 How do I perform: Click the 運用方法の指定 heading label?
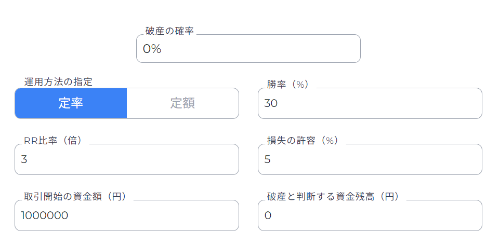point(58,82)
